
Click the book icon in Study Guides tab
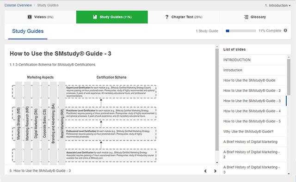pyautogui.click(x=95, y=17)
